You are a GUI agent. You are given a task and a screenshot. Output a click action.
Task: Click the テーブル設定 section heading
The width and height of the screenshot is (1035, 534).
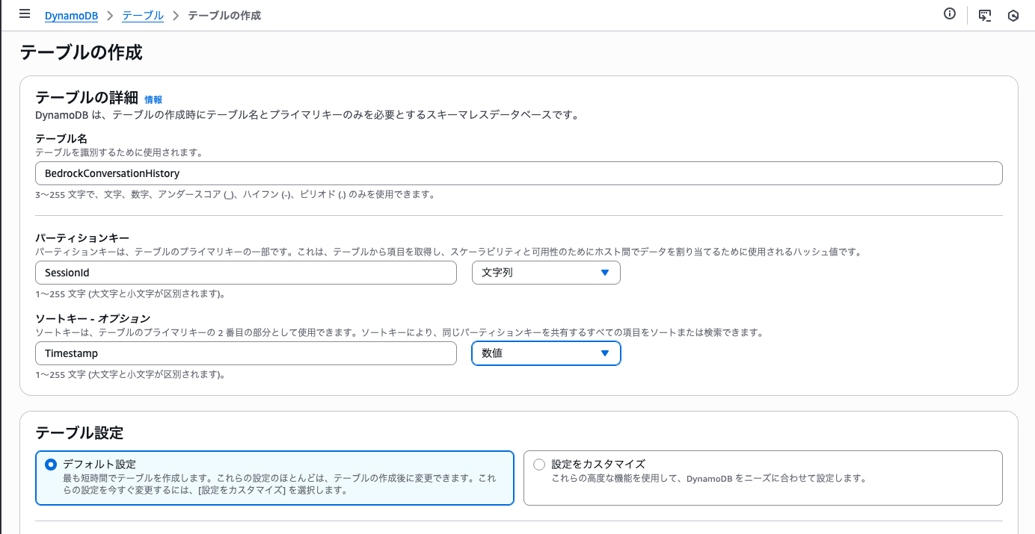pos(79,432)
